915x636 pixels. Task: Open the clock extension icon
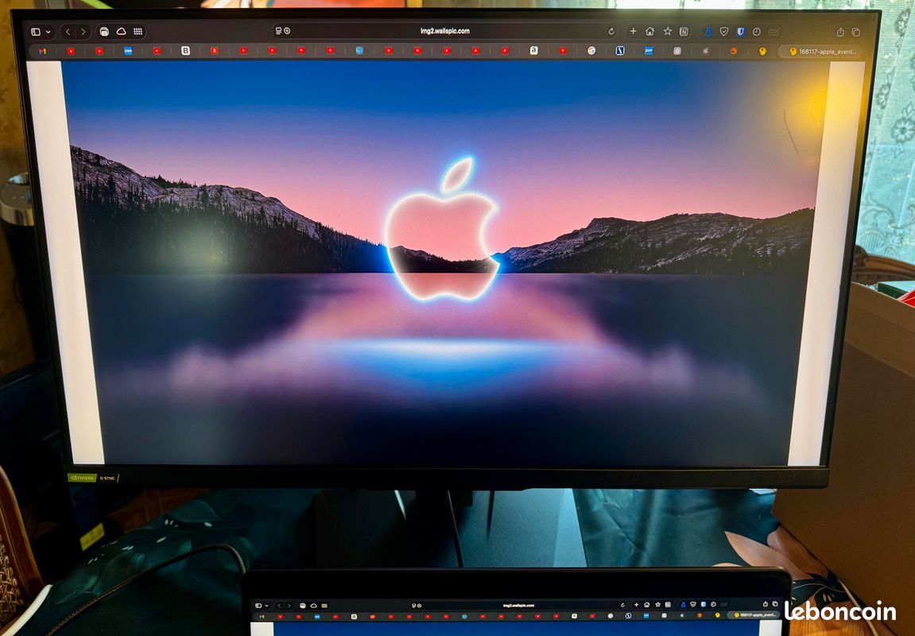pyautogui.click(x=756, y=32)
